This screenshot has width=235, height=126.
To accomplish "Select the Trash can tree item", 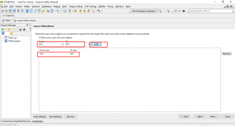I will 12,38.
